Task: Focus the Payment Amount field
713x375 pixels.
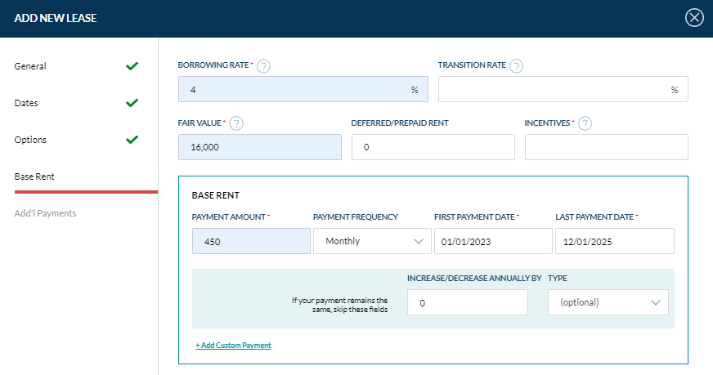Action: coord(251,241)
